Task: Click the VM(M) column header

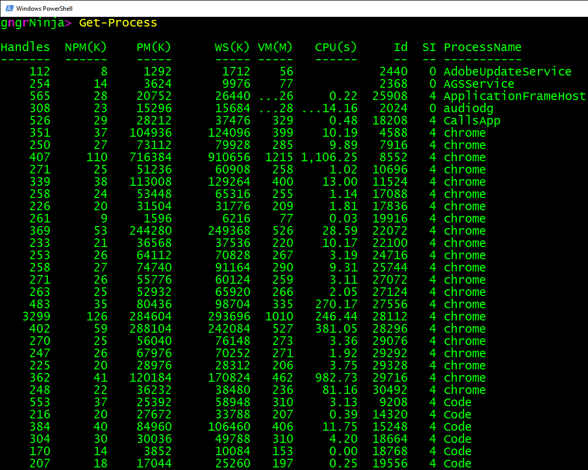Action: click(275, 47)
